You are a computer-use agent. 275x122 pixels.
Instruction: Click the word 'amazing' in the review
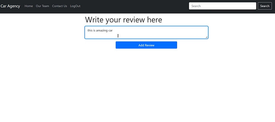coord(102,31)
